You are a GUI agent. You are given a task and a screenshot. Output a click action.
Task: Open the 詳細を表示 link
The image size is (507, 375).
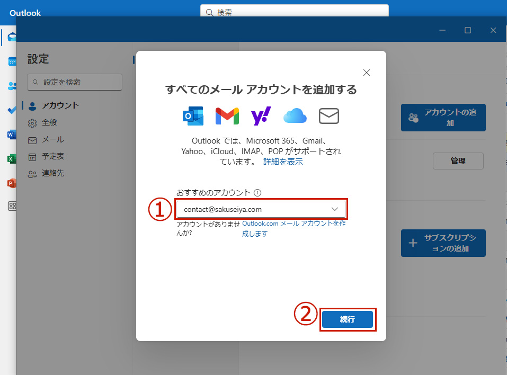pyautogui.click(x=283, y=162)
